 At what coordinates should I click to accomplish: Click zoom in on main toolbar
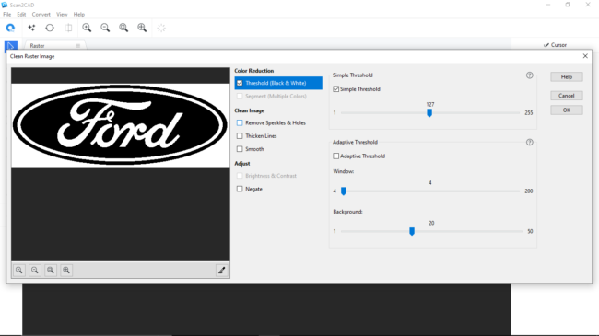[87, 28]
